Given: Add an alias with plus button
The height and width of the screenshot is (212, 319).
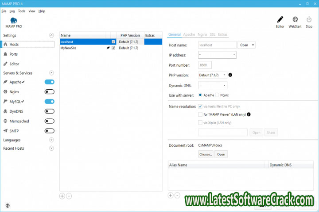Looking at the screenshot, I should point(171,195).
